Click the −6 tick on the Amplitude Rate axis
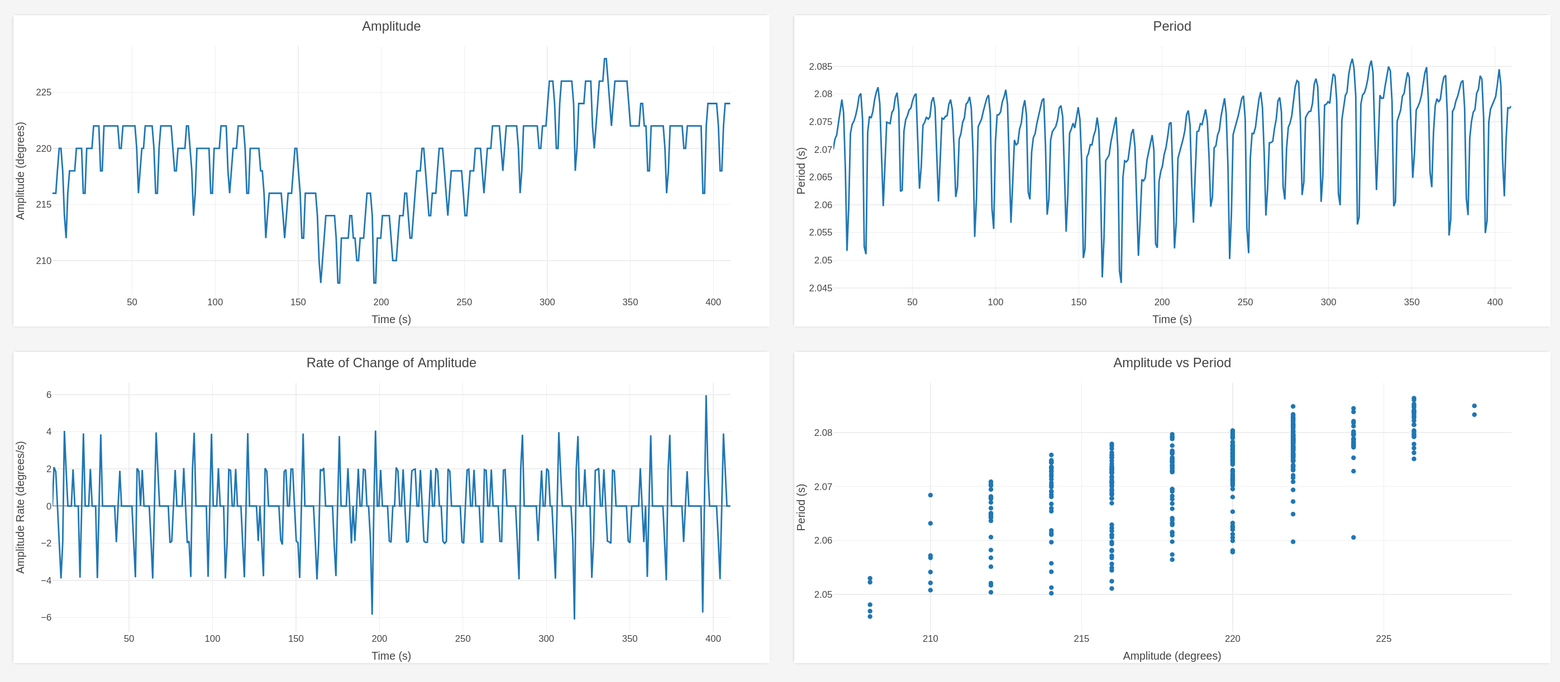The image size is (1560, 682). coord(46,617)
